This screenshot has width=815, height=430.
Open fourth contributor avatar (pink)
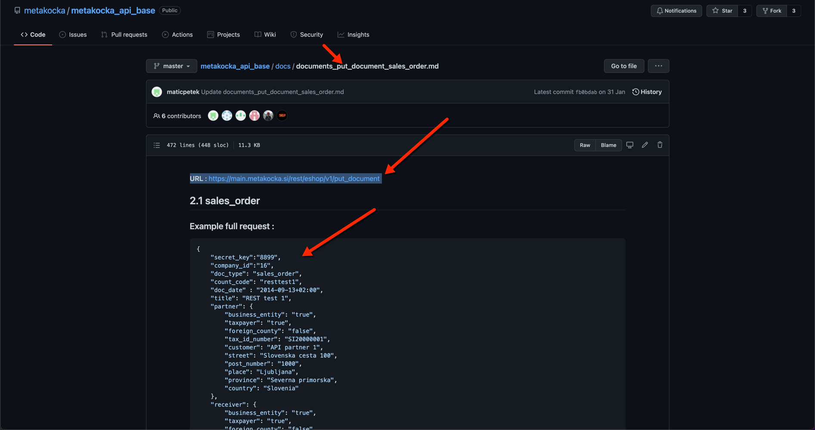click(254, 115)
